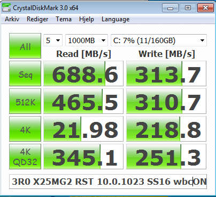
Task: Click the CrystalDiskMark app icon in title bar
Action: coord(6,7)
